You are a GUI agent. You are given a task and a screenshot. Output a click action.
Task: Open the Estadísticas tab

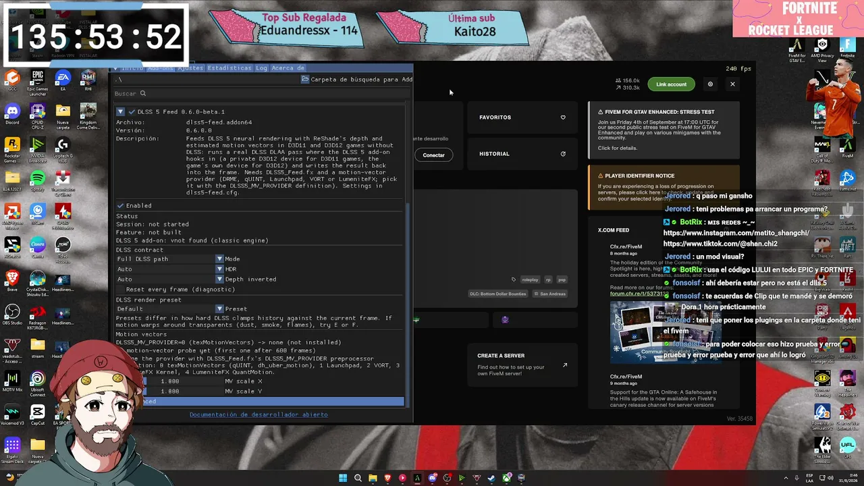click(230, 68)
